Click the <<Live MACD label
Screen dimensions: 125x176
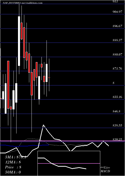coord(105,169)
